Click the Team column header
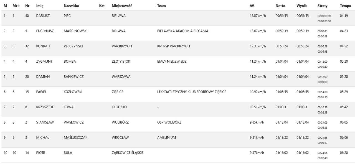 [x=161, y=6]
